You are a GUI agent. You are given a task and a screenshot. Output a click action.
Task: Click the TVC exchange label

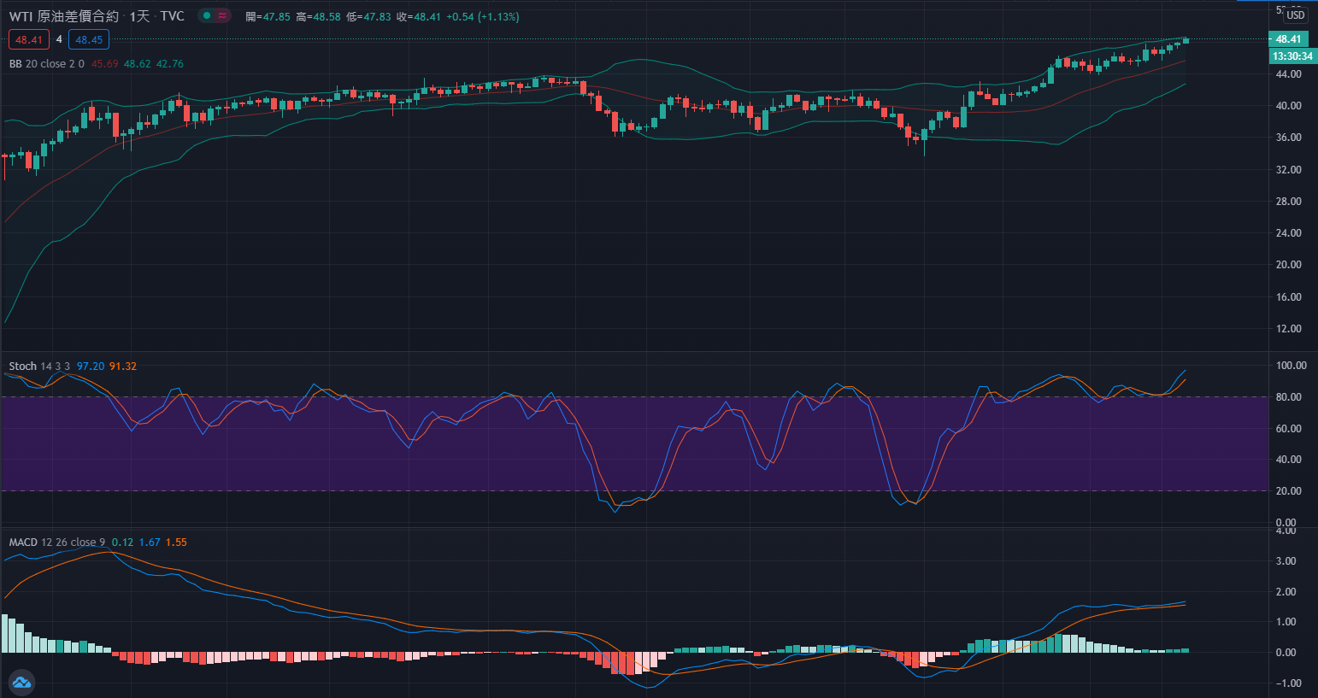(172, 16)
